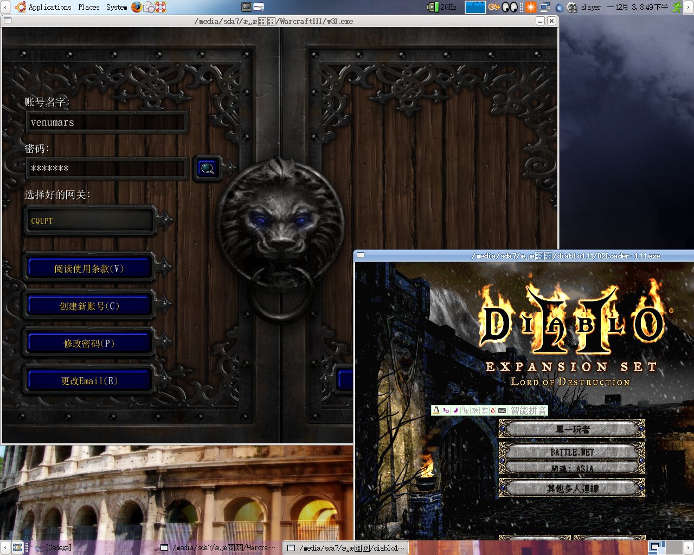
Task: Click the googly eyes applet
Action: coord(510,7)
